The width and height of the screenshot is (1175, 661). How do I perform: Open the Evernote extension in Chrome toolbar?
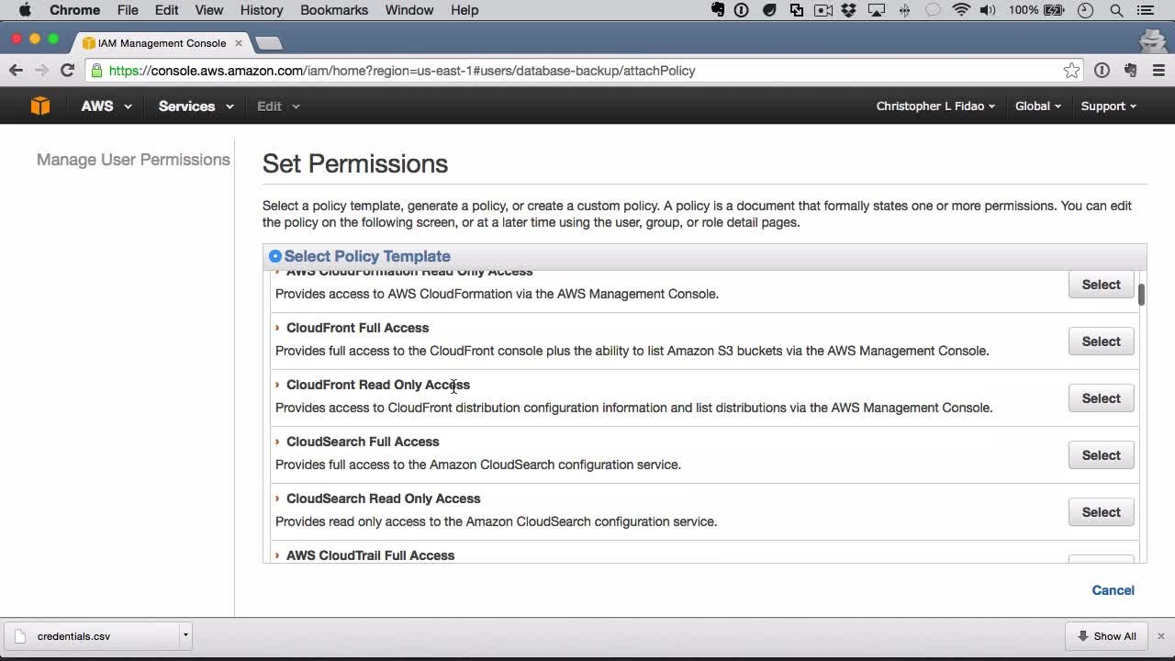pyautogui.click(x=1130, y=71)
